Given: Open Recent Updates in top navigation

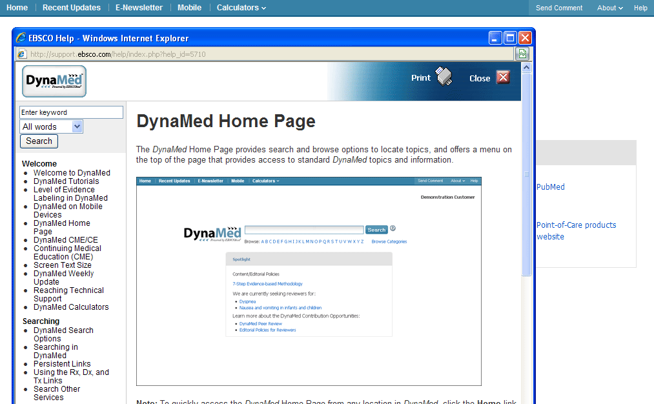Looking at the screenshot, I should [x=71, y=8].
